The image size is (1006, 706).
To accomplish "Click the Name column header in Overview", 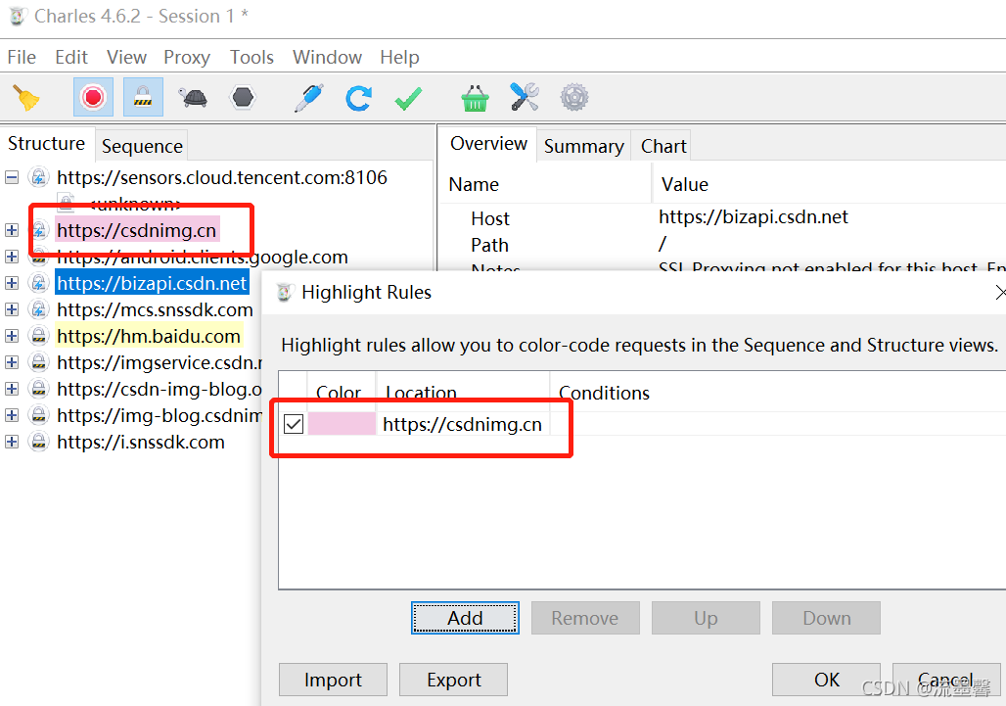I will pos(474,184).
